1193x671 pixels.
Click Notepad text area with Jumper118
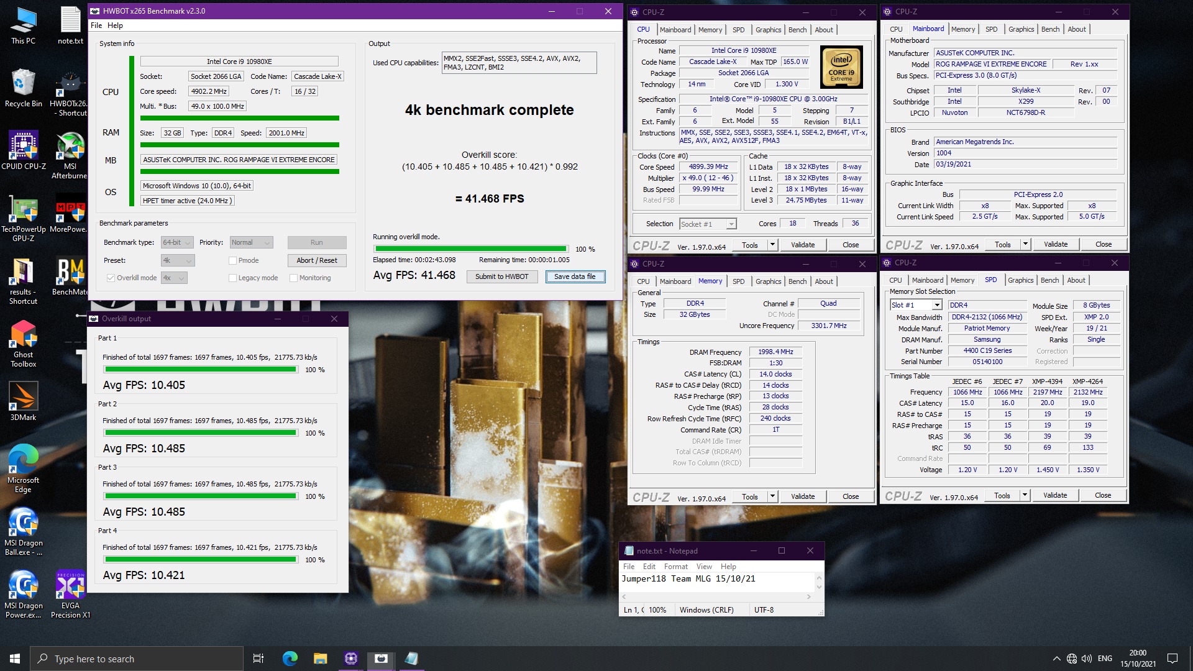tap(717, 583)
